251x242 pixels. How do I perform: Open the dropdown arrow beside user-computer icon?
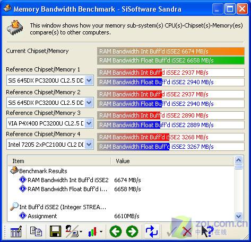81,231
